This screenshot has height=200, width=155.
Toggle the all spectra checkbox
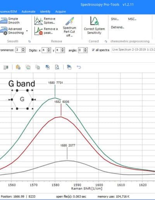(x=93, y=50)
